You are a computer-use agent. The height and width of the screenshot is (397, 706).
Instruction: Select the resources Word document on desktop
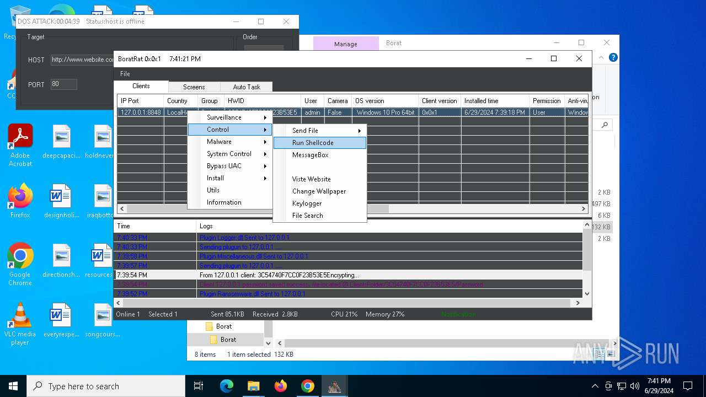(x=100, y=261)
